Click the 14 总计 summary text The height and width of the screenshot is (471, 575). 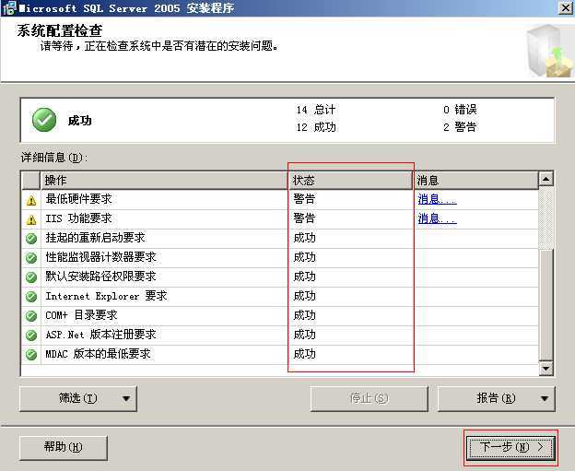click(316, 110)
